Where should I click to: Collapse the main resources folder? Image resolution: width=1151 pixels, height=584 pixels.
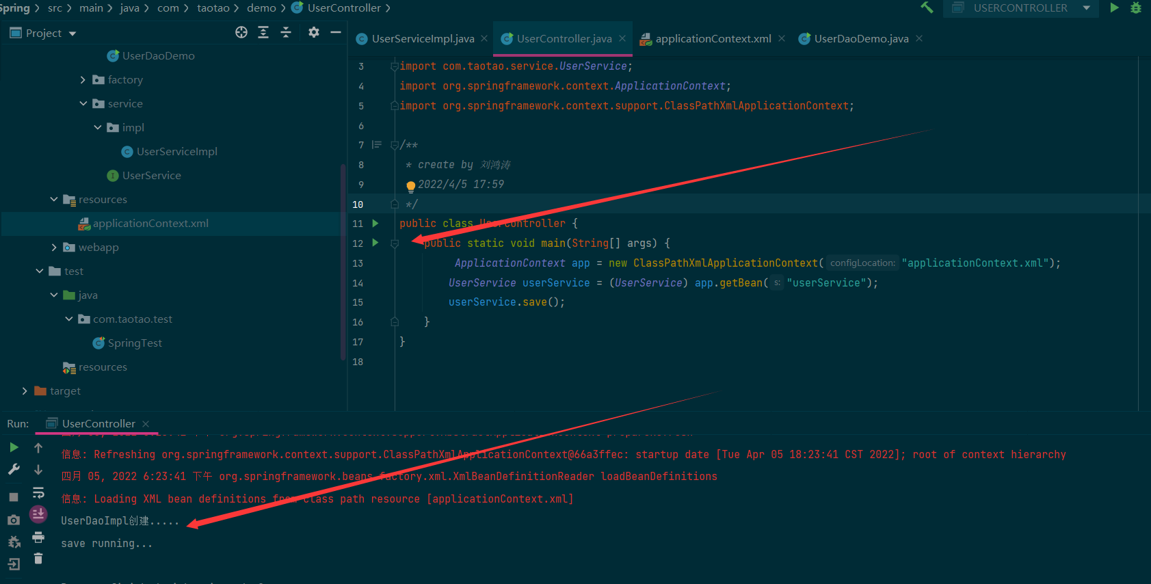coord(54,200)
